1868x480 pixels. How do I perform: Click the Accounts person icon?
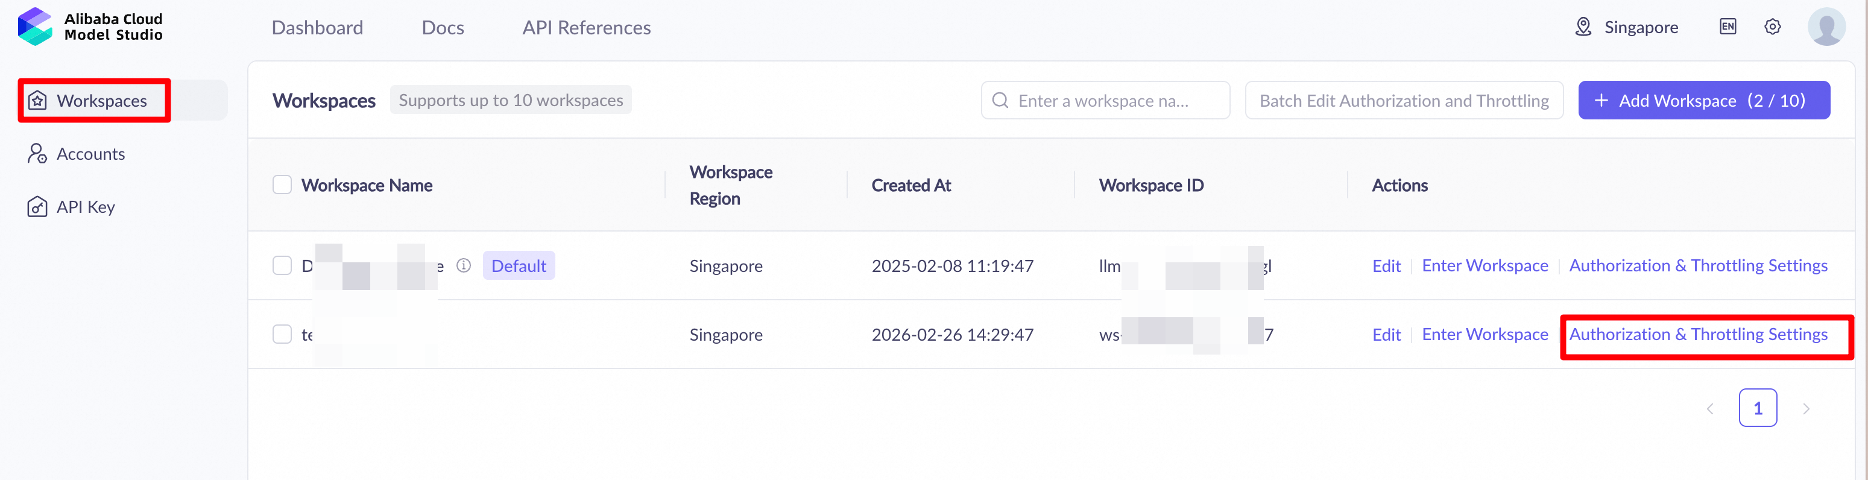click(x=37, y=154)
